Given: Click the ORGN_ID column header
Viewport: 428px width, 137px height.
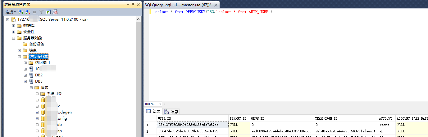Looking at the screenshot, I should [282, 118].
